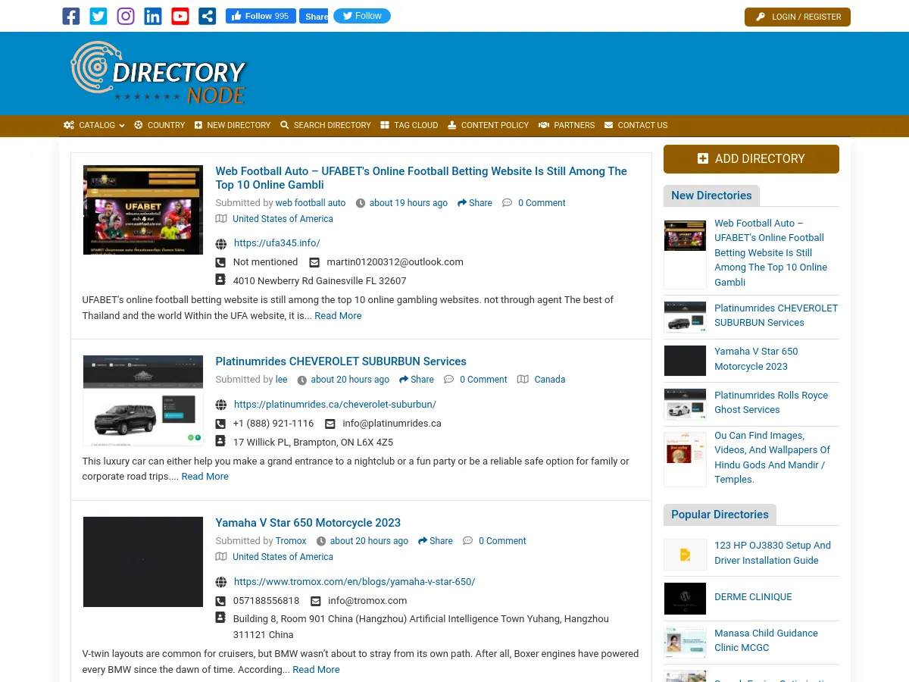Expand the Catalog dropdown menu
The width and height of the screenshot is (909, 682).
click(x=94, y=126)
